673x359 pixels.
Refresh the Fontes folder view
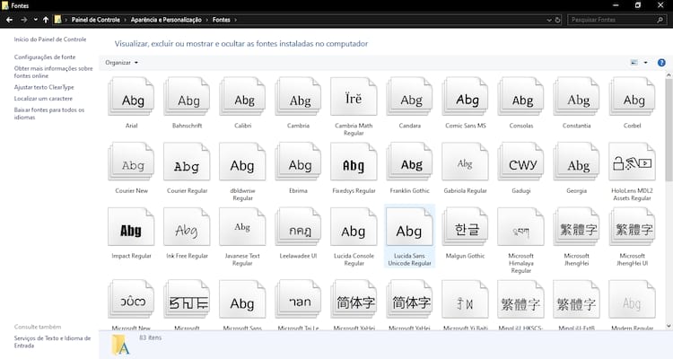click(557, 20)
